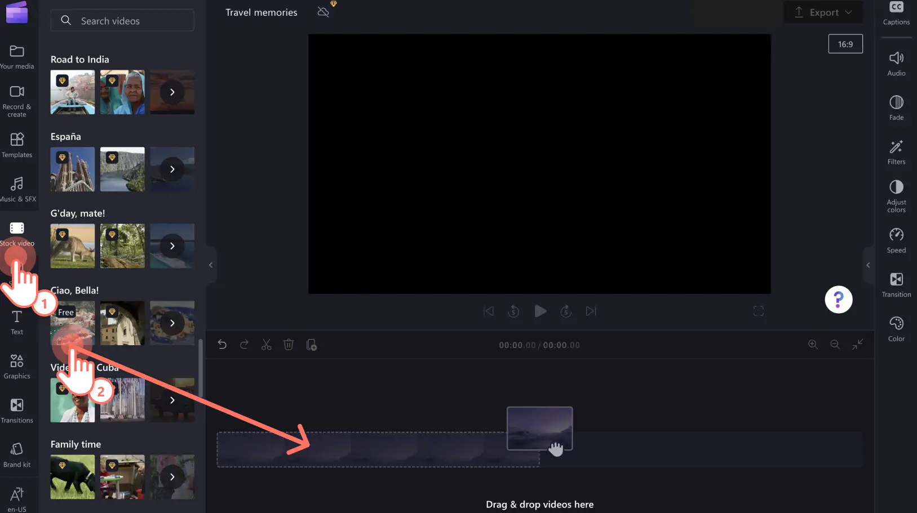
Task: Rewind five seconds
Action: tap(513, 311)
